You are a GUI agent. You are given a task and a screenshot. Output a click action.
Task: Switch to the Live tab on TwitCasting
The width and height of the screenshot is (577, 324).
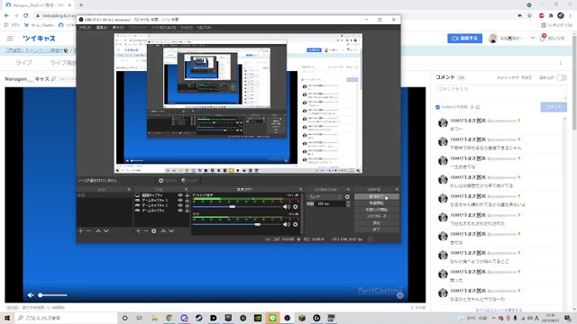[x=23, y=63]
